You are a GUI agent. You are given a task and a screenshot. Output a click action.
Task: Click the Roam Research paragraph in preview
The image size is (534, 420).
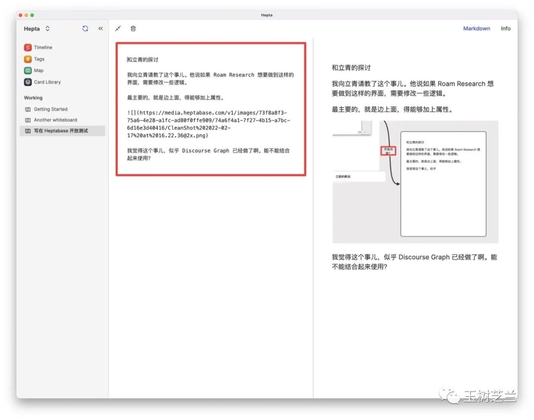(x=413, y=88)
